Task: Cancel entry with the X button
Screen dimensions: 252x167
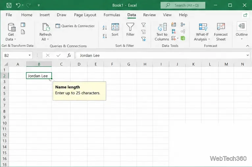Action: pyautogui.click(x=48, y=55)
